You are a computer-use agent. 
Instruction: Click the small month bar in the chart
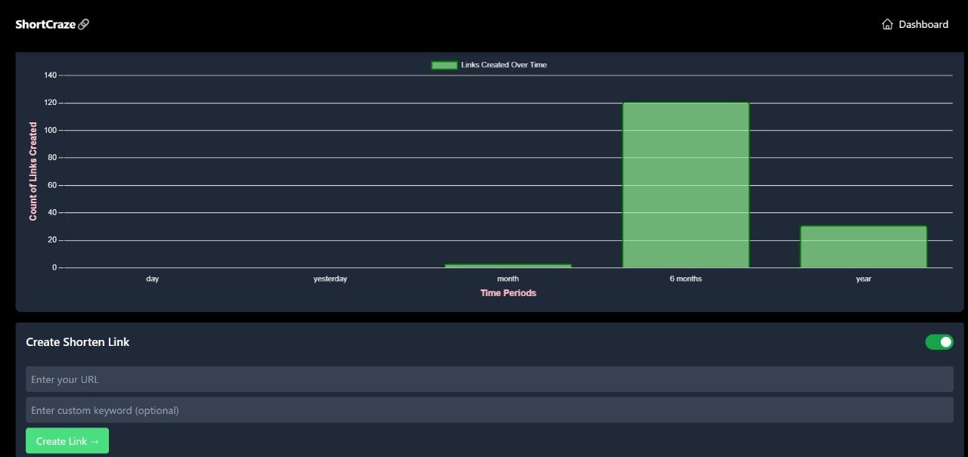[x=508, y=266]
